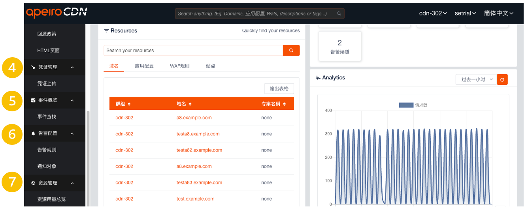Open the 过去一小时 time range dropdown
Image resolution: width=526 pixels, height=210 pixels.
[x=475, y=80]
